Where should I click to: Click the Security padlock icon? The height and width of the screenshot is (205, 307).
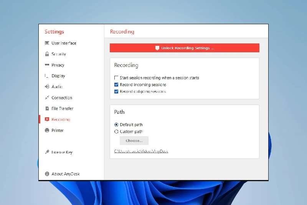click(47, 54)
